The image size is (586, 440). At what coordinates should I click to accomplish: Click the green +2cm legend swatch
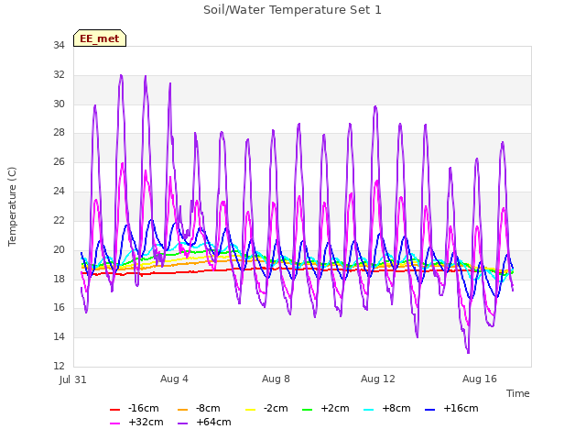pos(307,410)
